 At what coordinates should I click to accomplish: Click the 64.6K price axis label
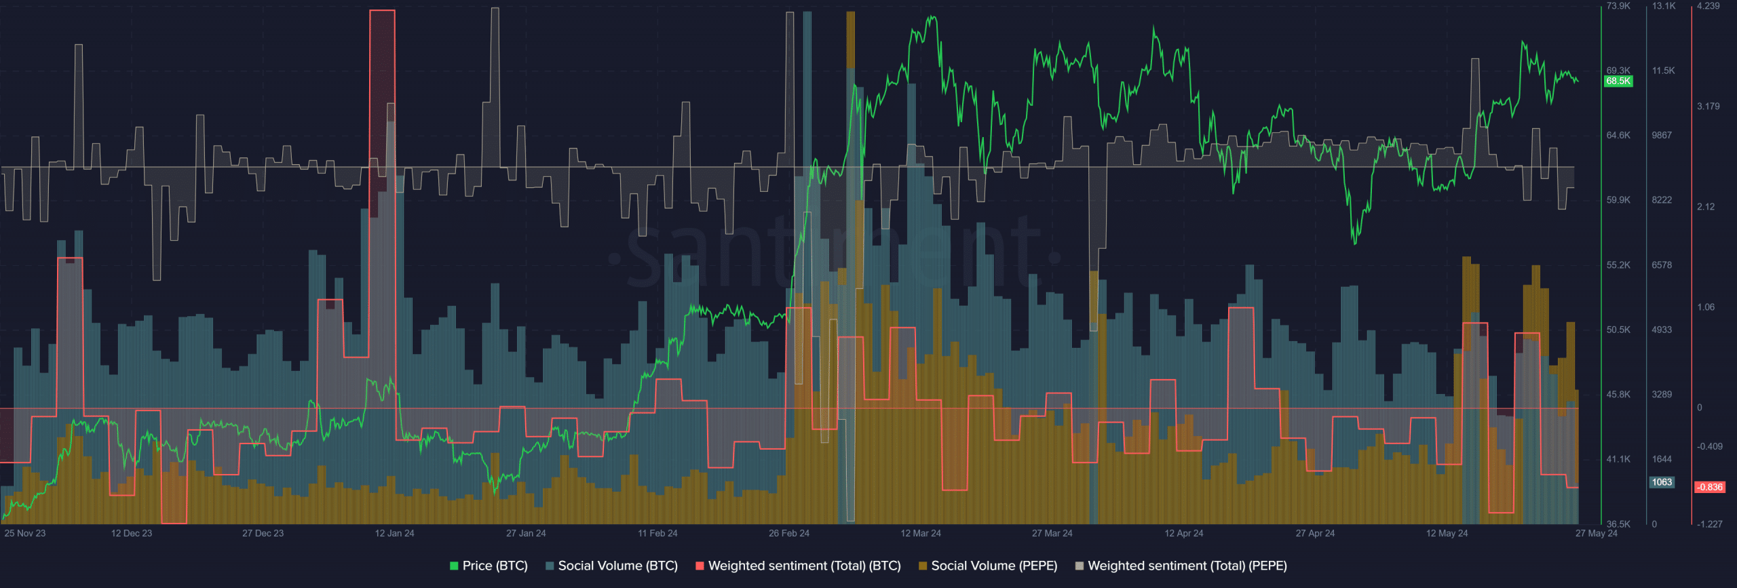(1618, 136)
